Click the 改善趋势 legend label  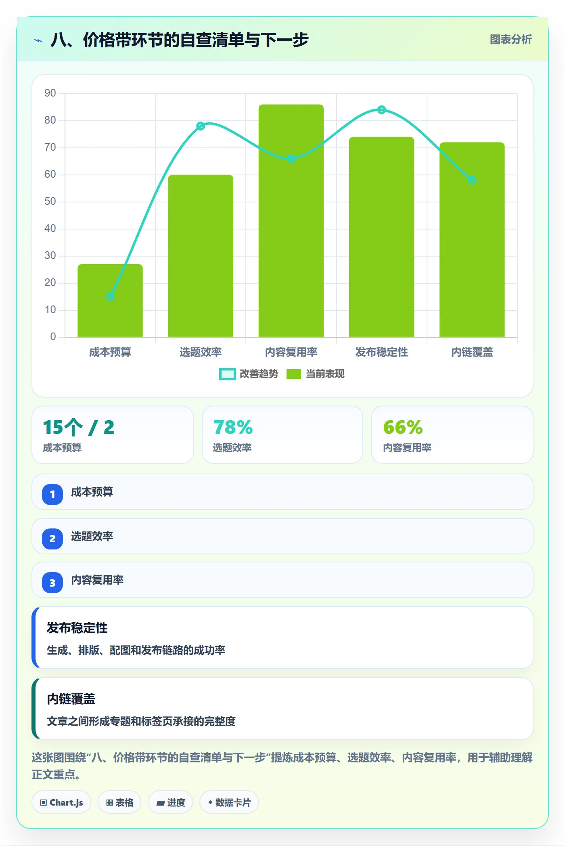(x=259, y=374)
